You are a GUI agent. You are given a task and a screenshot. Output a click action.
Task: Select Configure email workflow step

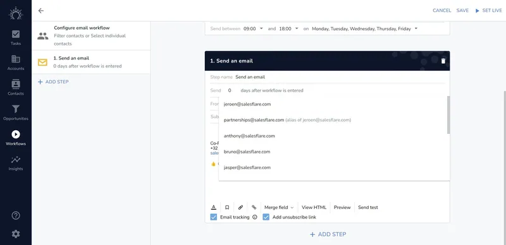[x=91, y=36]
